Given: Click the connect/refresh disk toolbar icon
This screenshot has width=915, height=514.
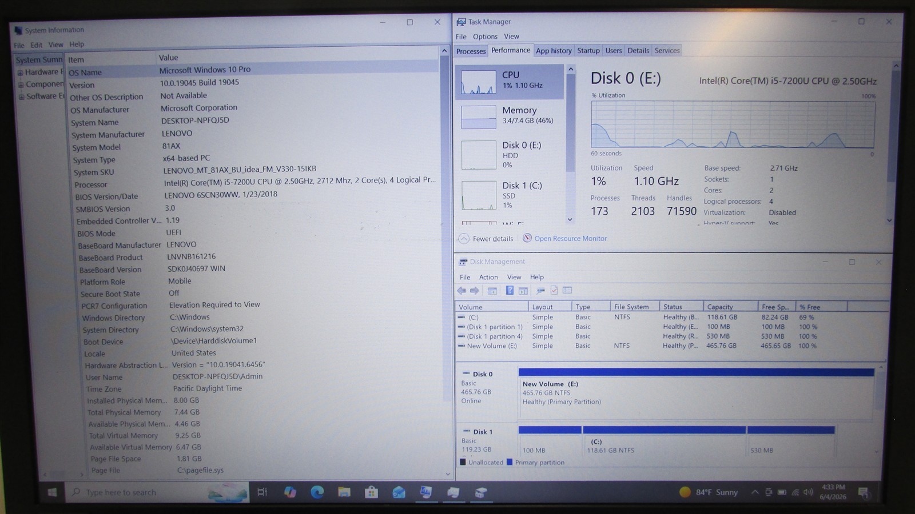Looking at the screenshot, I should [540, 291].
